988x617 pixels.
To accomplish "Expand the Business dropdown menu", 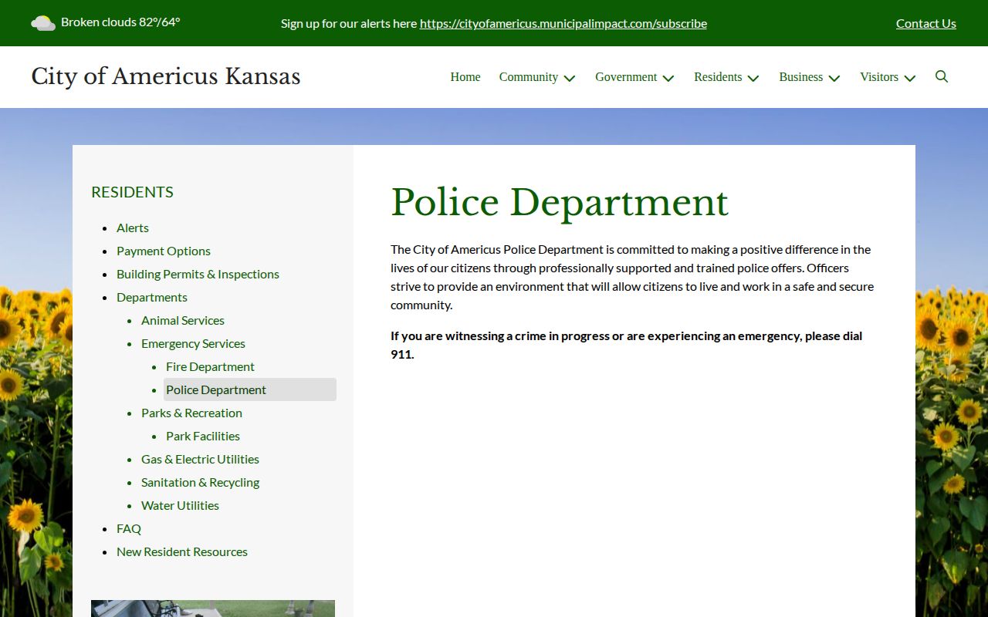I will coord(810,77).
